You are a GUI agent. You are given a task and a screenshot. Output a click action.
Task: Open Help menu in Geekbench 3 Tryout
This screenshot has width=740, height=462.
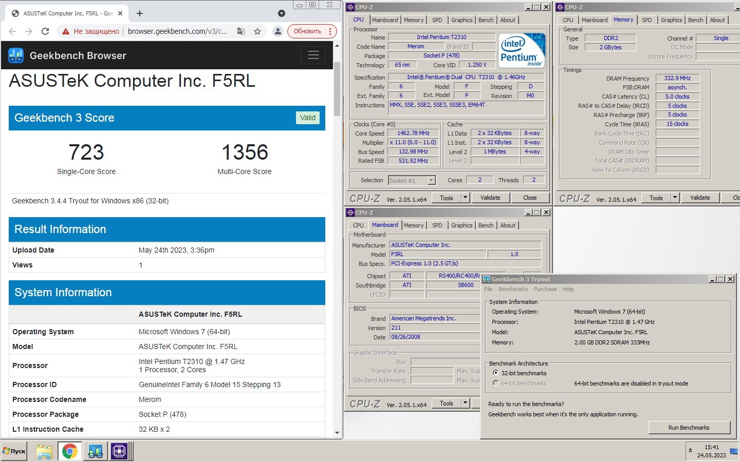(x=568, y=289)
